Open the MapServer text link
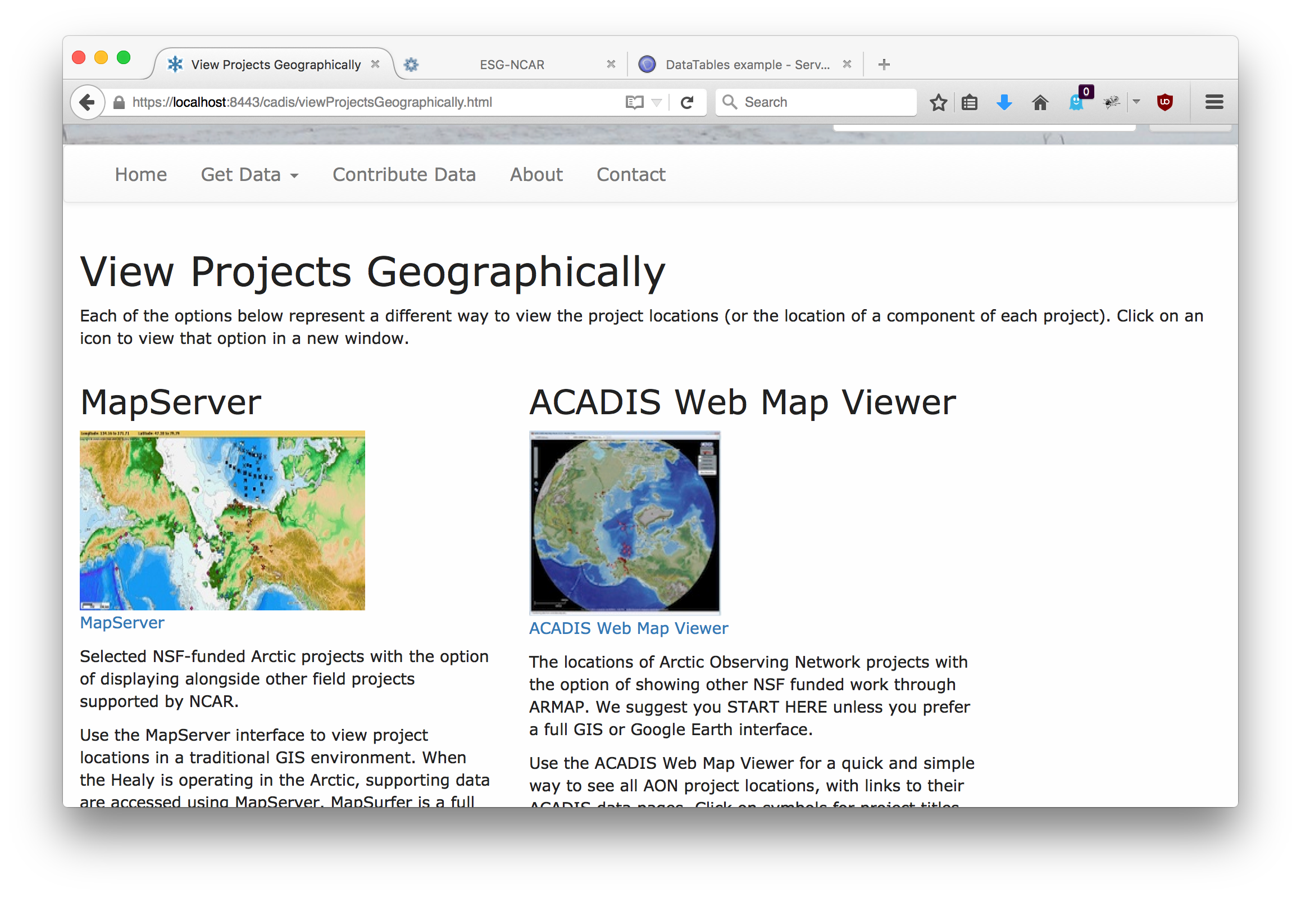The width and height of the screenshot is (1301, 897). pos(122,623)
